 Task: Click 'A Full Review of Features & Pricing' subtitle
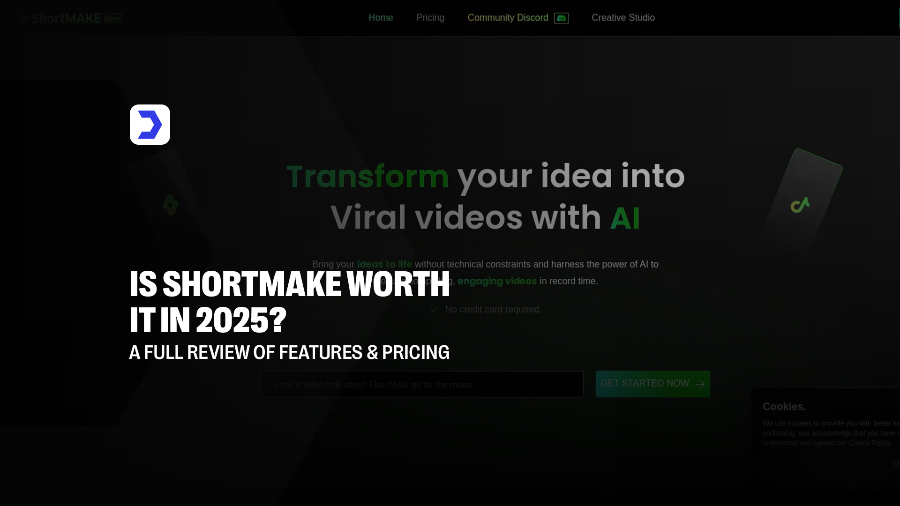click(289, 352)
